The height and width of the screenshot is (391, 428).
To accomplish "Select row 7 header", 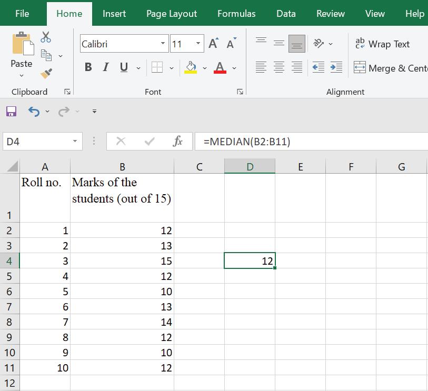I will [9, 307].
